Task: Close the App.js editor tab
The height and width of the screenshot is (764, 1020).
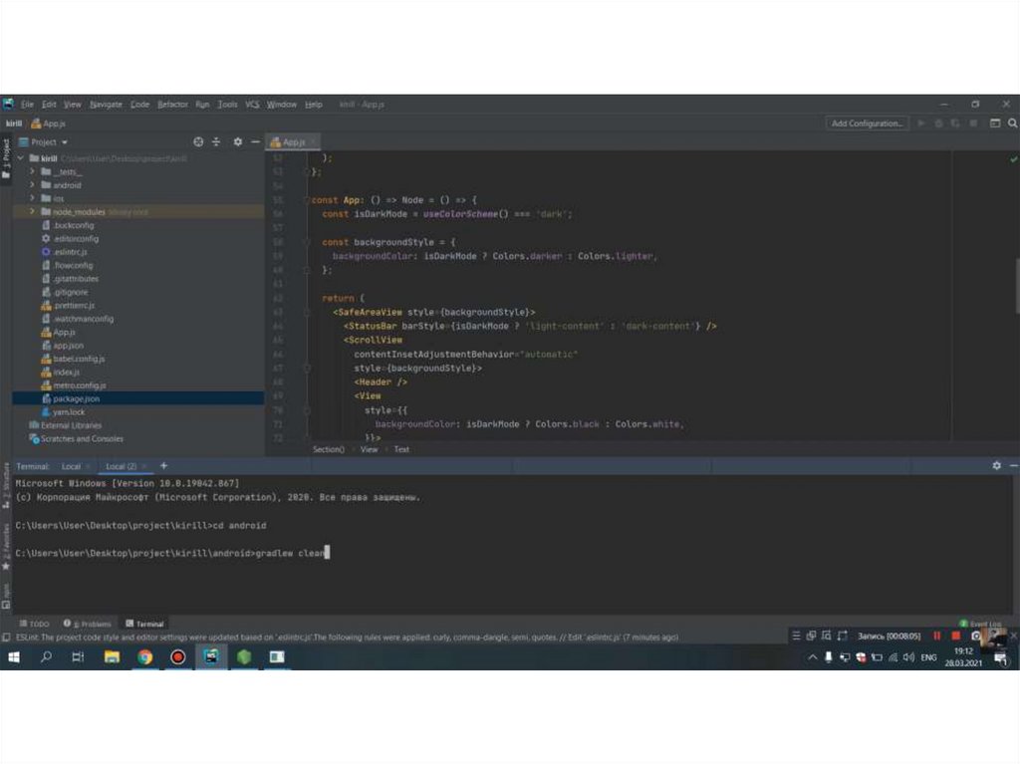Action: pyautogui.click(x=314, y=141)
